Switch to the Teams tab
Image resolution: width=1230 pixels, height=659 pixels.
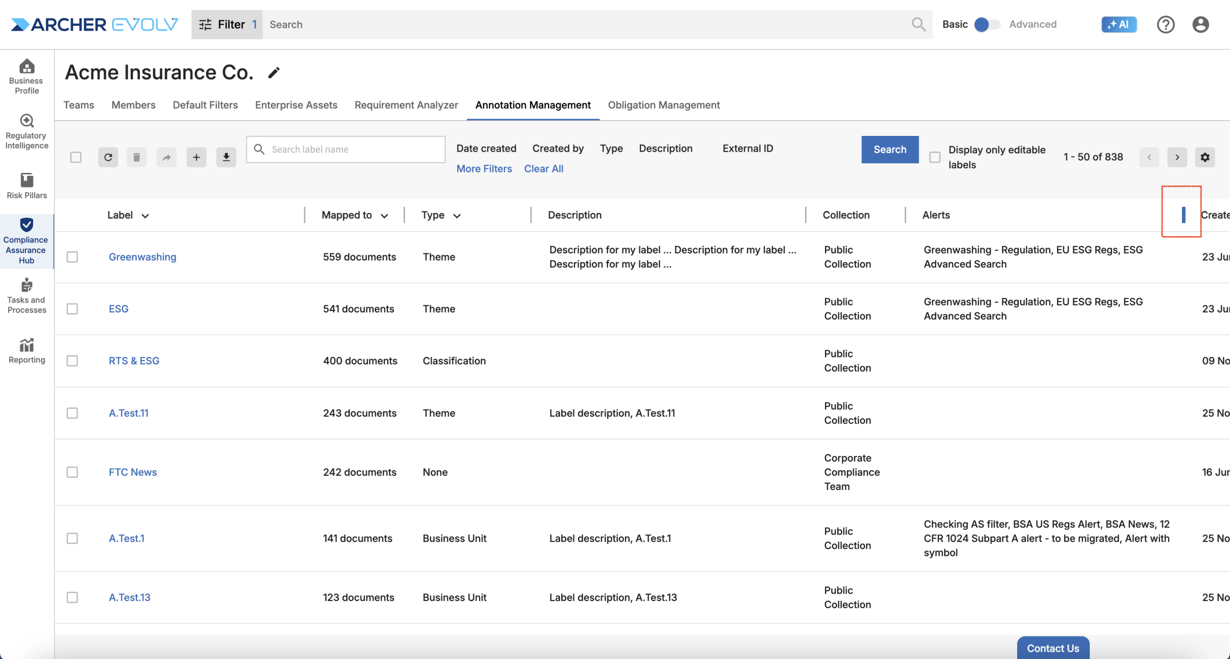click(x=79, y=105)
